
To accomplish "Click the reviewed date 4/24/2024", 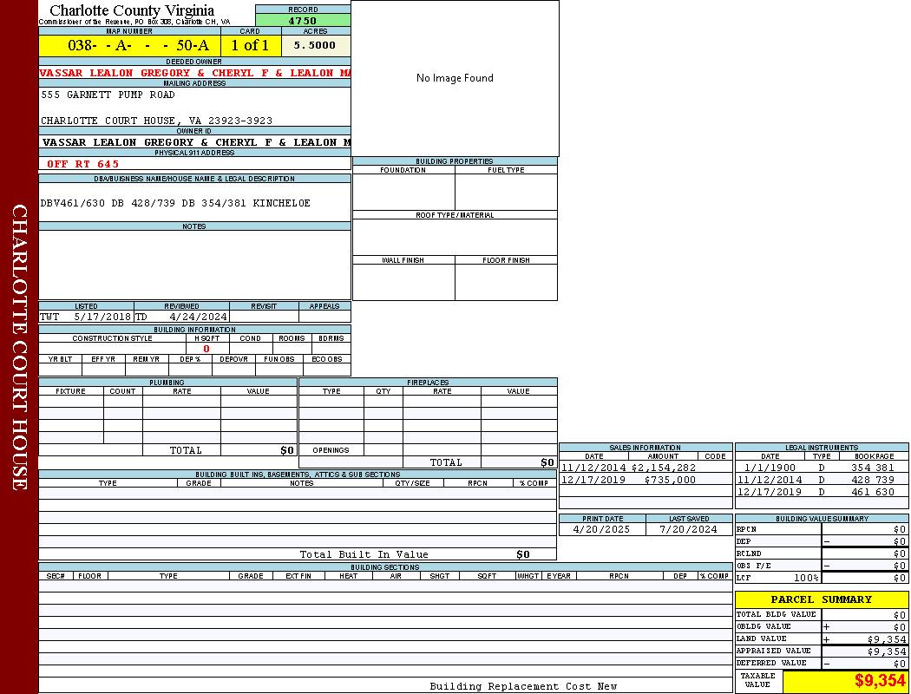I will pos(198,318).
